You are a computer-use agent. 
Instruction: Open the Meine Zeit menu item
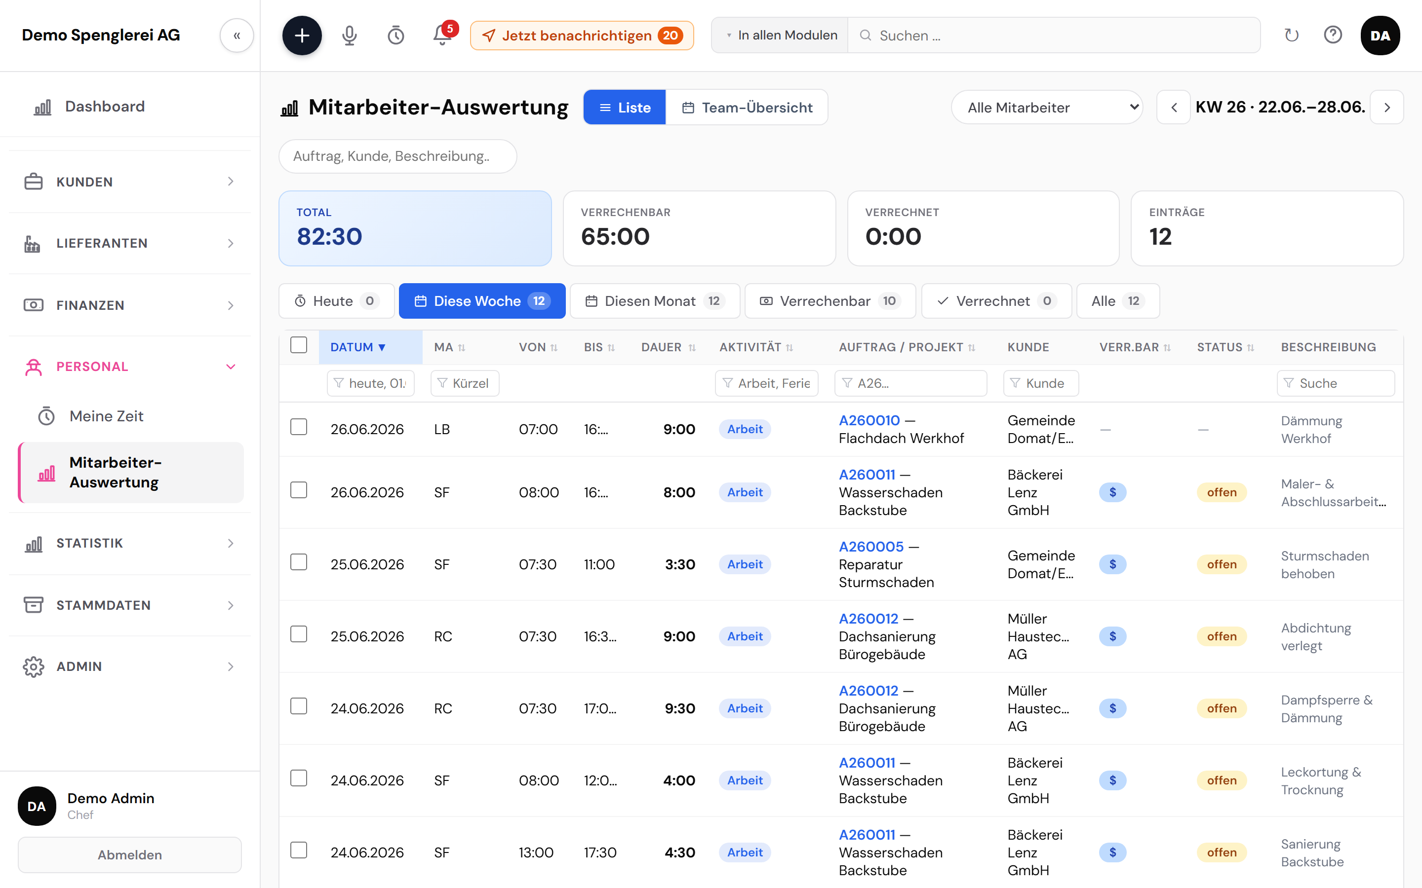coord(130,416)
